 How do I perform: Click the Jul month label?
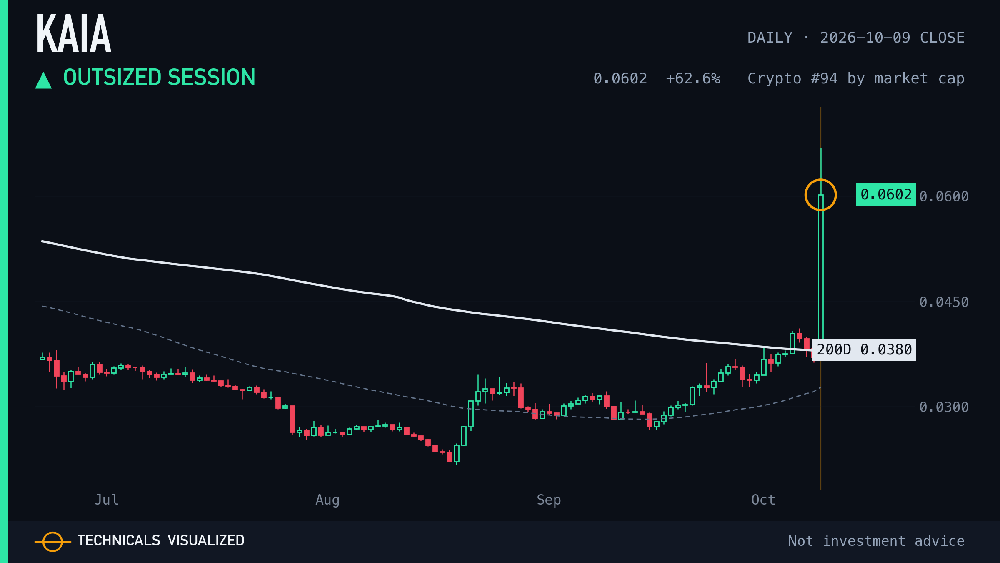coord(107,500)
